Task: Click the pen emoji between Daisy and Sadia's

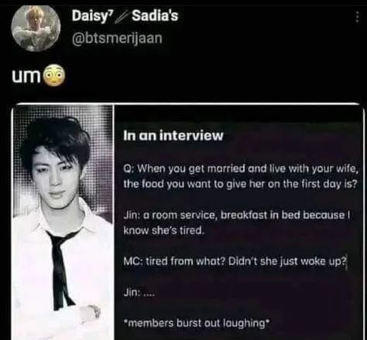Action: (x=122, y=16)
